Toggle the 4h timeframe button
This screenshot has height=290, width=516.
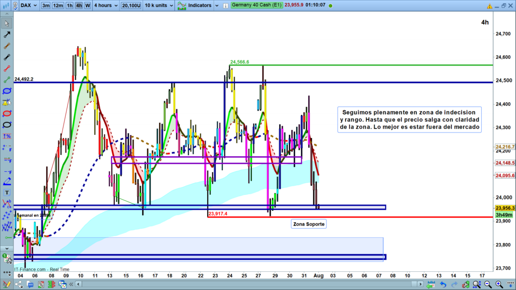pyautogui.click(x=79, y=6)
